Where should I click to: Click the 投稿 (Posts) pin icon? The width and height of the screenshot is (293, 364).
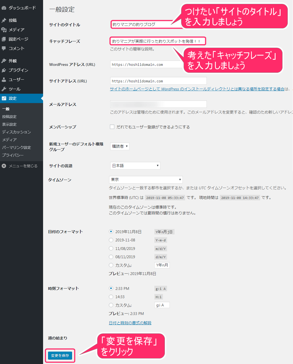pyautogui.click(x=4, y=20)
